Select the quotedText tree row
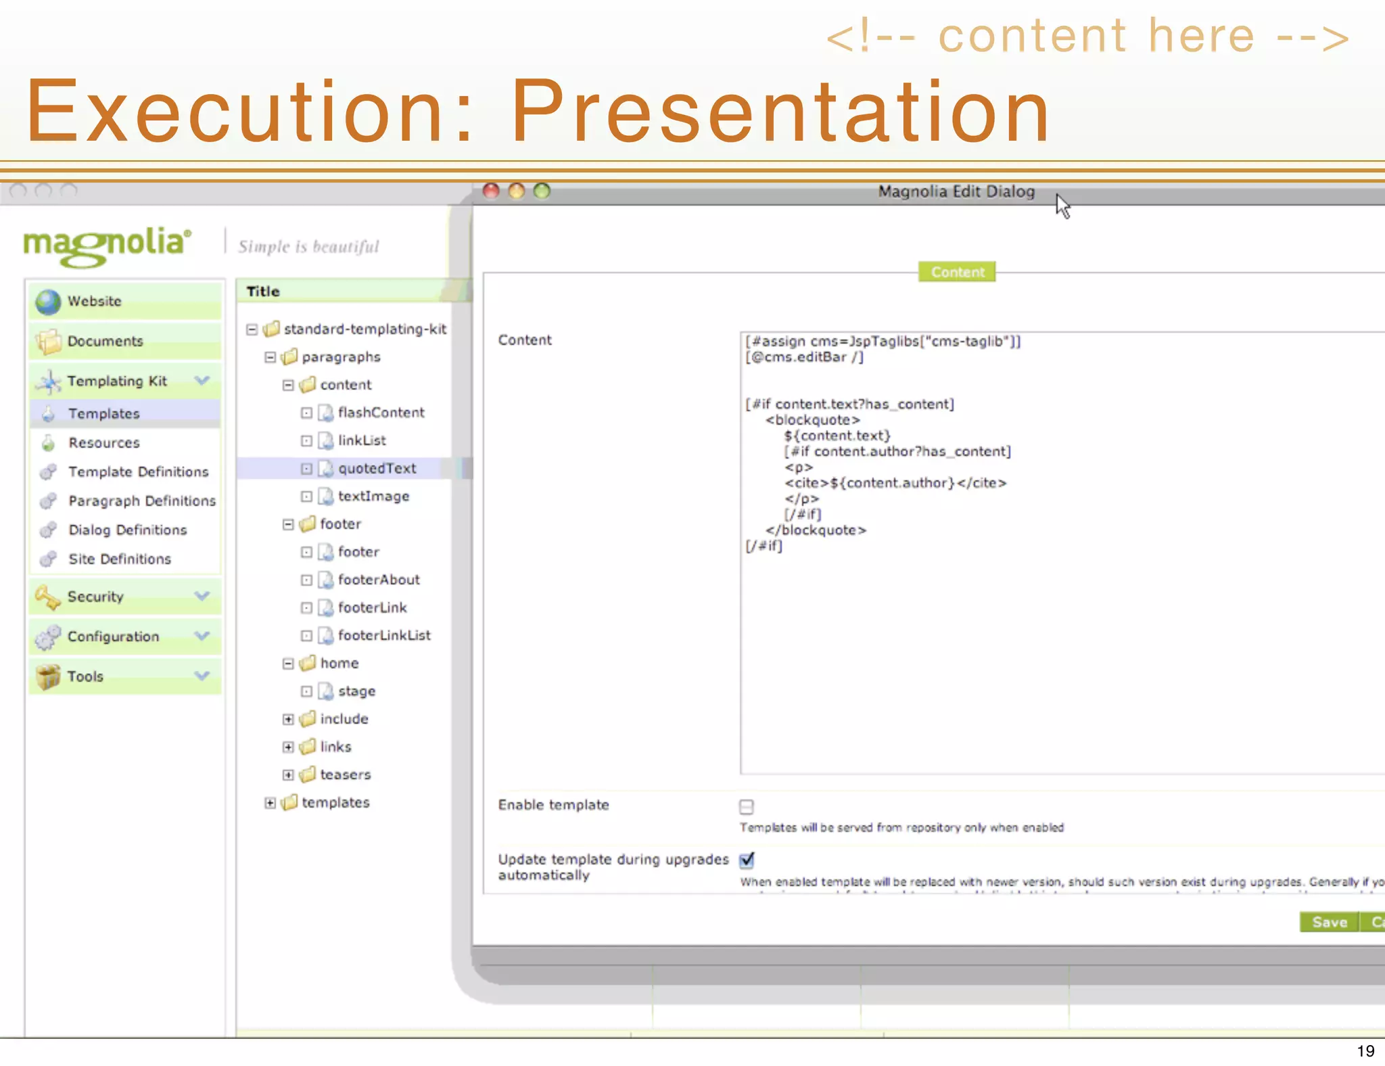Viewport: 1385px width, 1066px height. point(354,468)
